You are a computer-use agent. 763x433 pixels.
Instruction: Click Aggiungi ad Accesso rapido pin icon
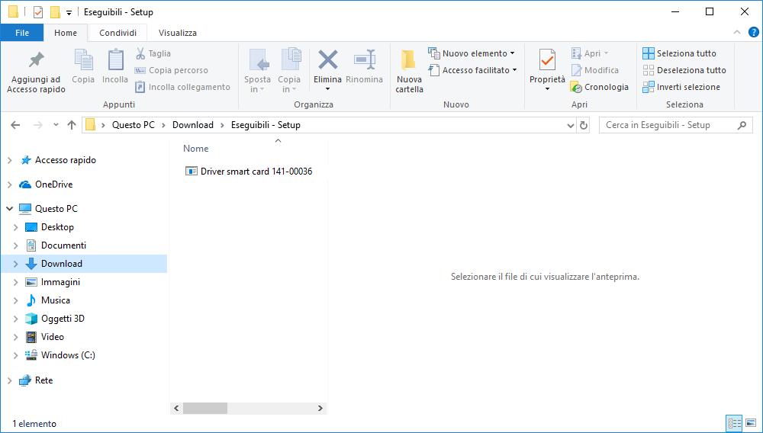click(36, 60)
